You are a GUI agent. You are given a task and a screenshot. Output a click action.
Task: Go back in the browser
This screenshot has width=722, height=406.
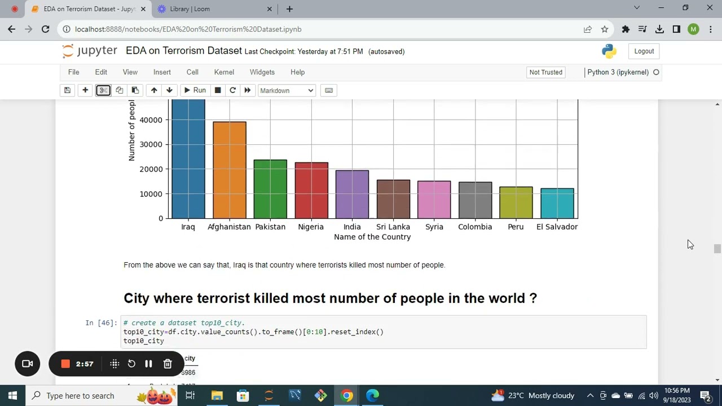(12, 29)
